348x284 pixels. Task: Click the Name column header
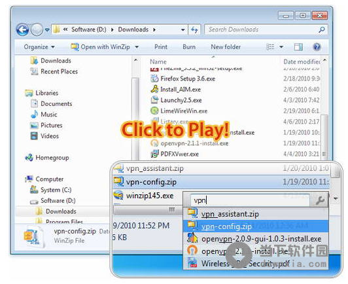[x=158, y=62]
